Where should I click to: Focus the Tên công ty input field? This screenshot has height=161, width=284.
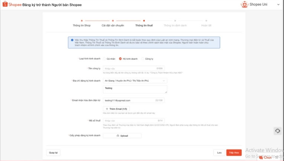pos(134,68)
